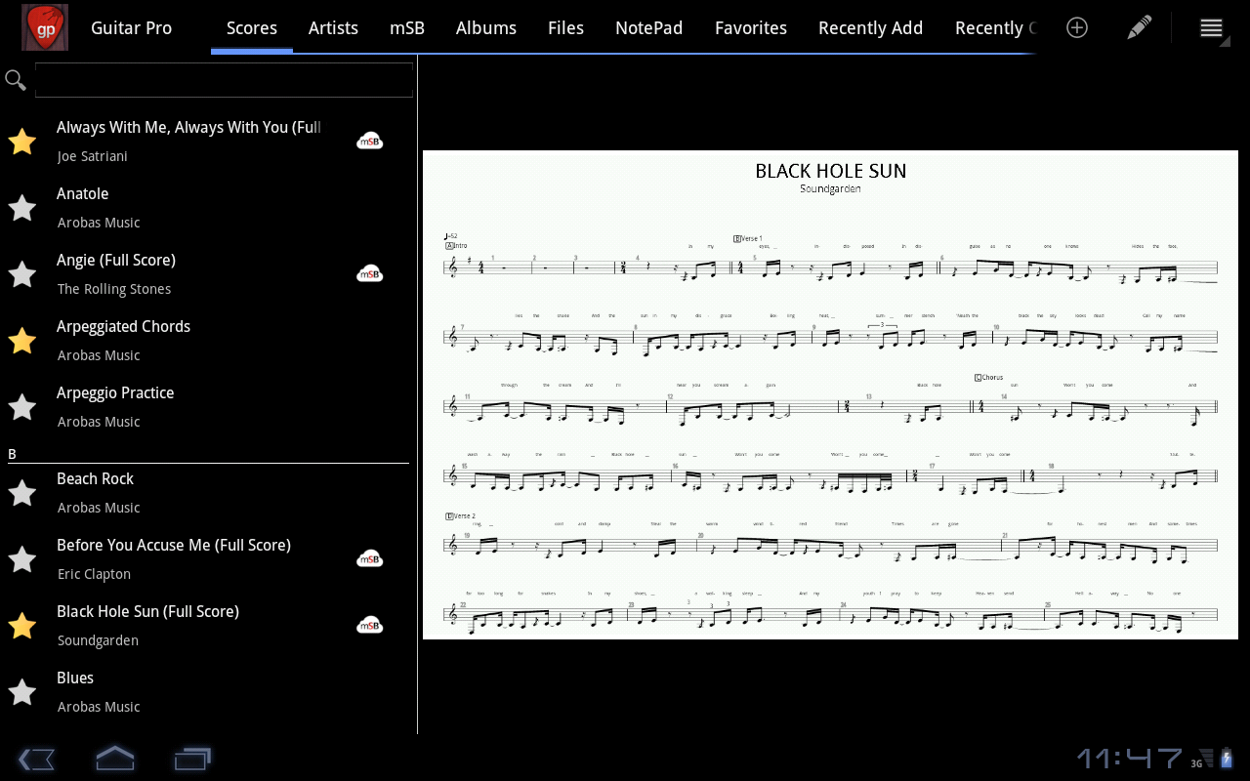This screenshot has height=781, width=1250.
Task: Add a new item with the plus icon
Action: pyautogui.click(x=1077, y=27)
